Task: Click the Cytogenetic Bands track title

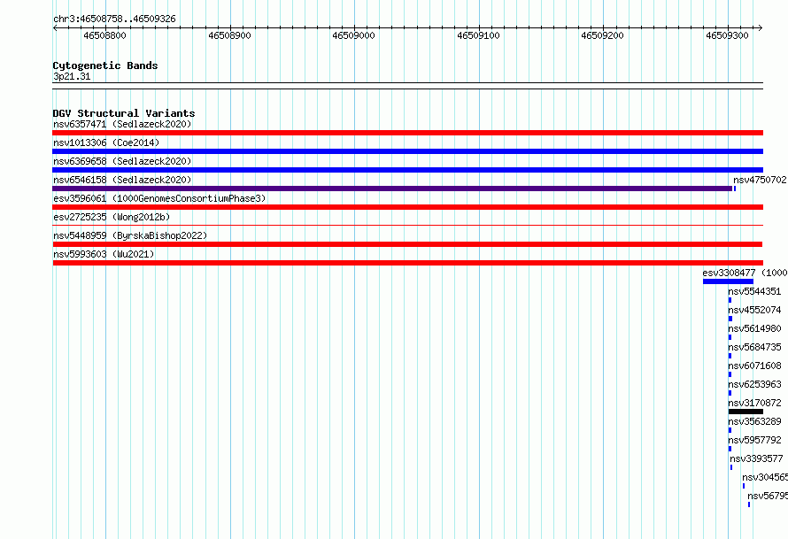Action: 105,65
